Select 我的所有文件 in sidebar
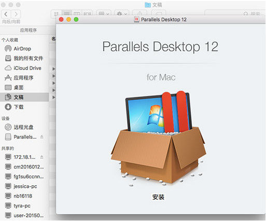The width and height of the screenshot is (266, 221). pyautogui.click(x=24, y=58)
